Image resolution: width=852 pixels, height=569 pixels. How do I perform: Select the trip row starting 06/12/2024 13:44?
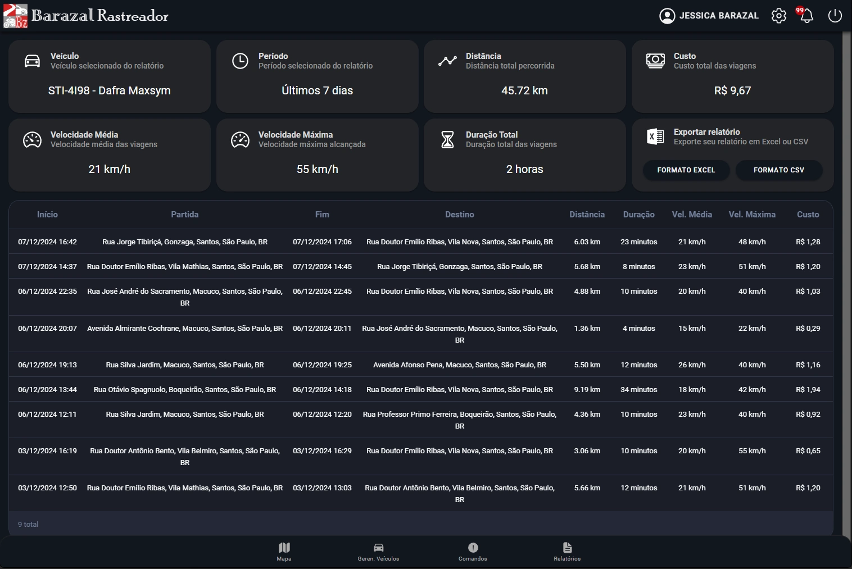(x=420, y=389)
